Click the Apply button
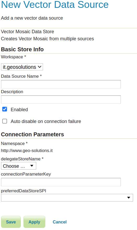Viewport: 137px width, 230px height. click(x=34, y=222)
